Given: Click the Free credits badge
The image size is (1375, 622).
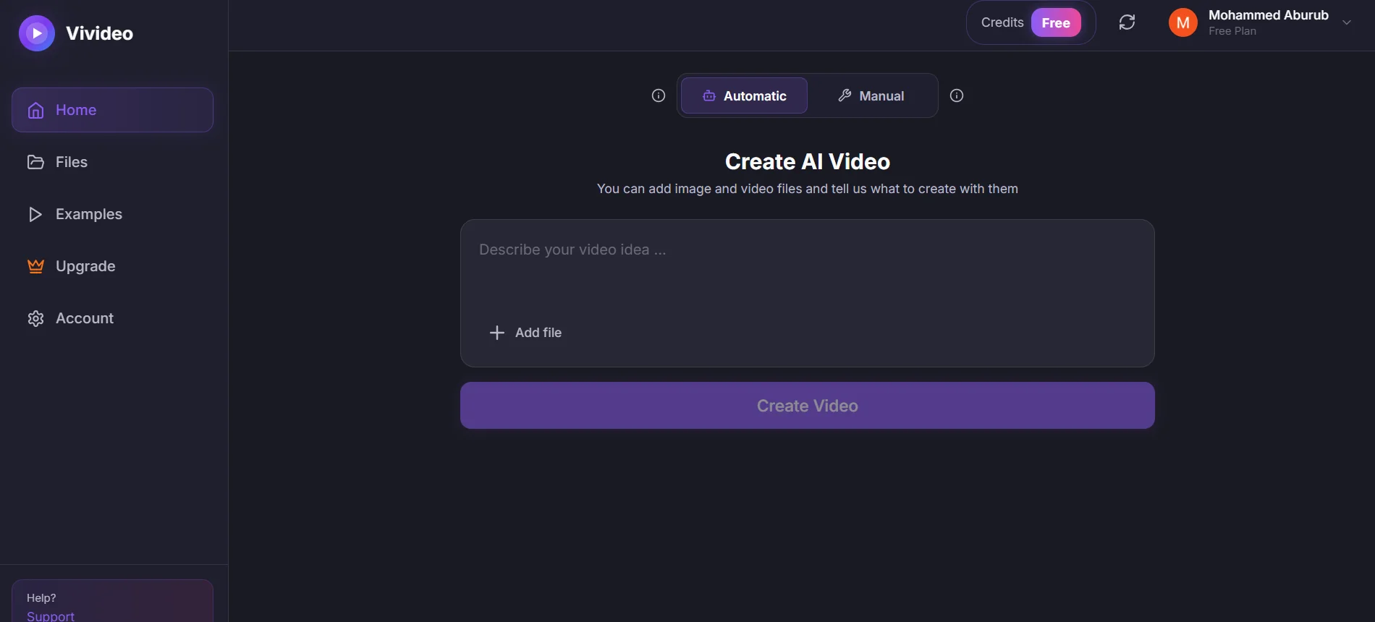Looking at the screenshot, I should (x=1056, y=23).
